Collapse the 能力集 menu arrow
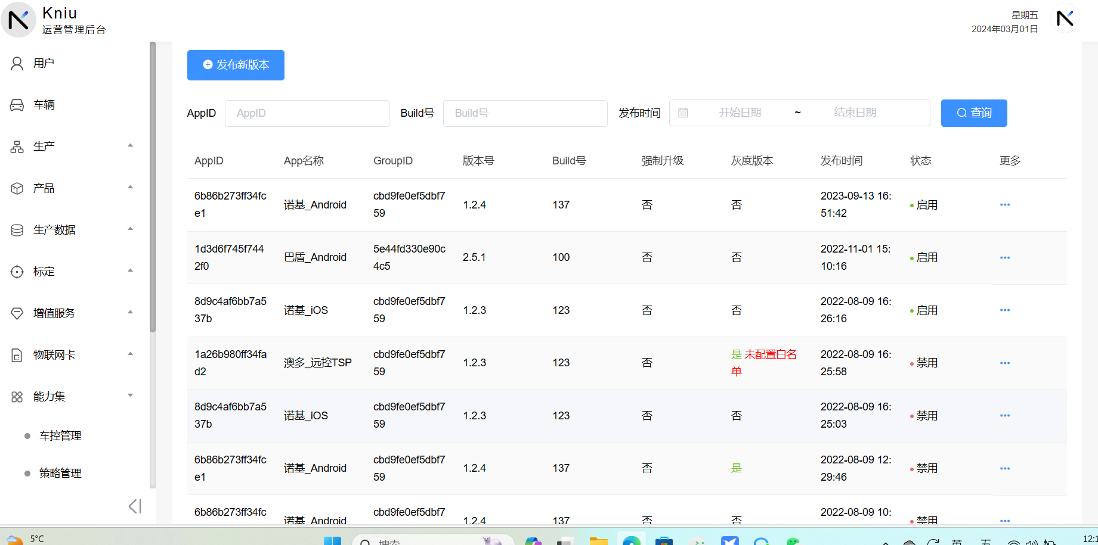The height and width of the screenshot is (545, 1098). click(130, 395)
